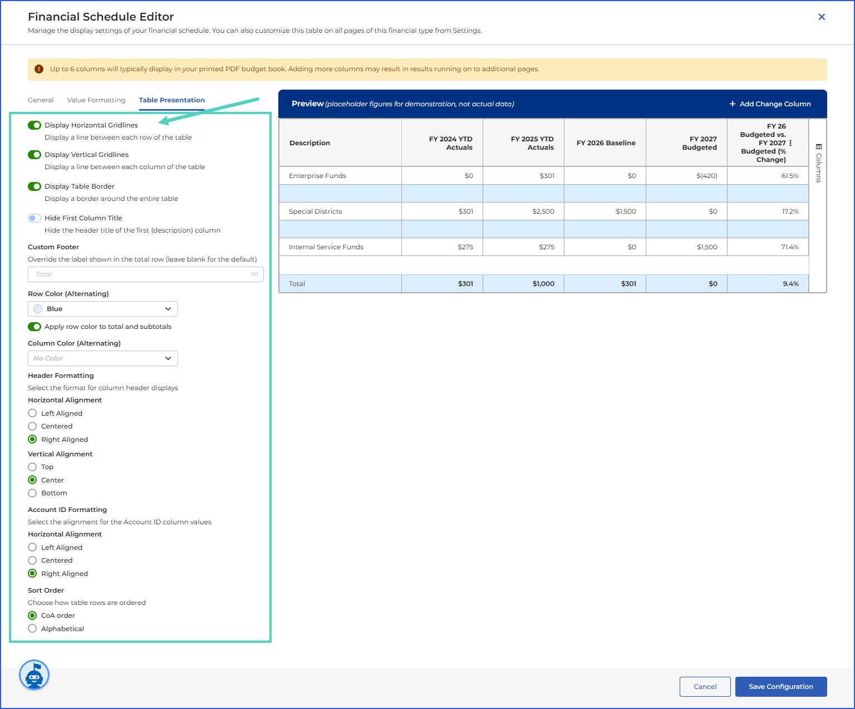Image resolution: width=855 pixels, height=709 pixels.
Task: Click the Save Configuration button
Action: [x=781, y=687]
